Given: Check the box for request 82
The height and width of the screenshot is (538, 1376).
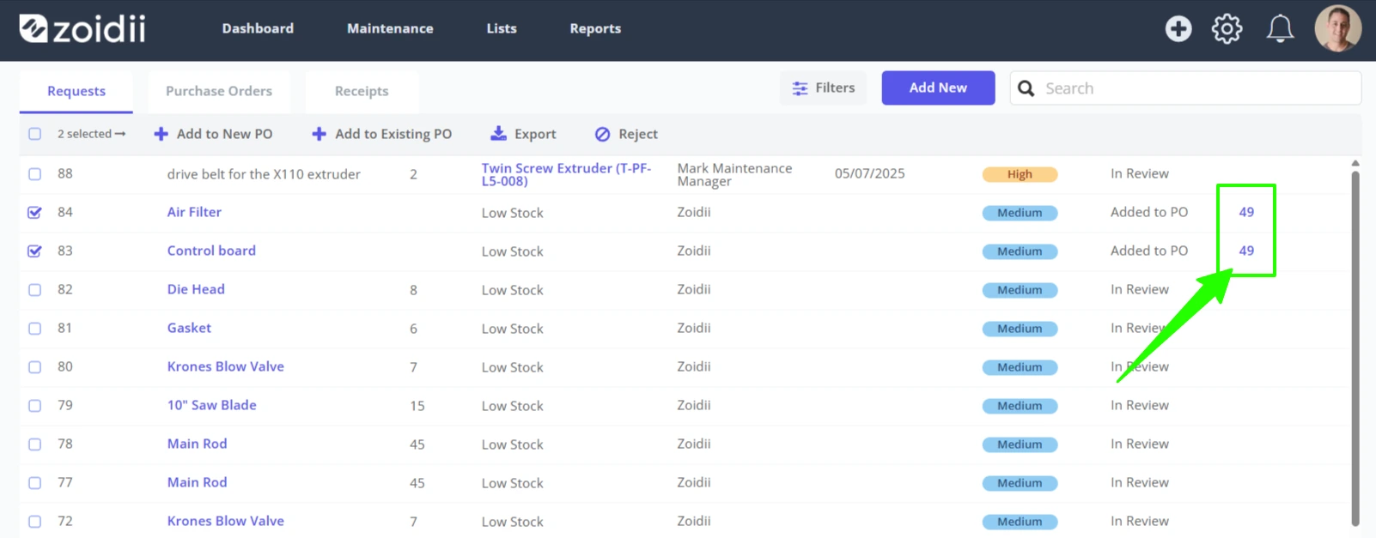Looking at the screenshot, I should [x=34, y=290].
